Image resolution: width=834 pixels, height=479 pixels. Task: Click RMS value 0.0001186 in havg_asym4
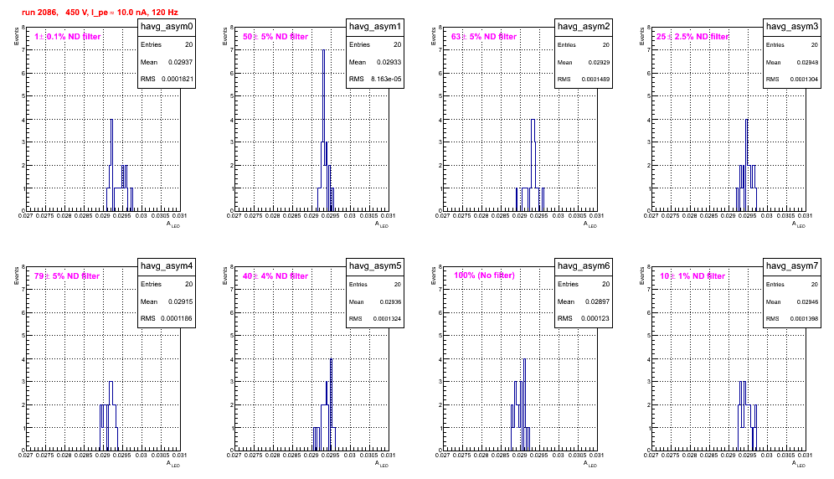tap(178, 319)
